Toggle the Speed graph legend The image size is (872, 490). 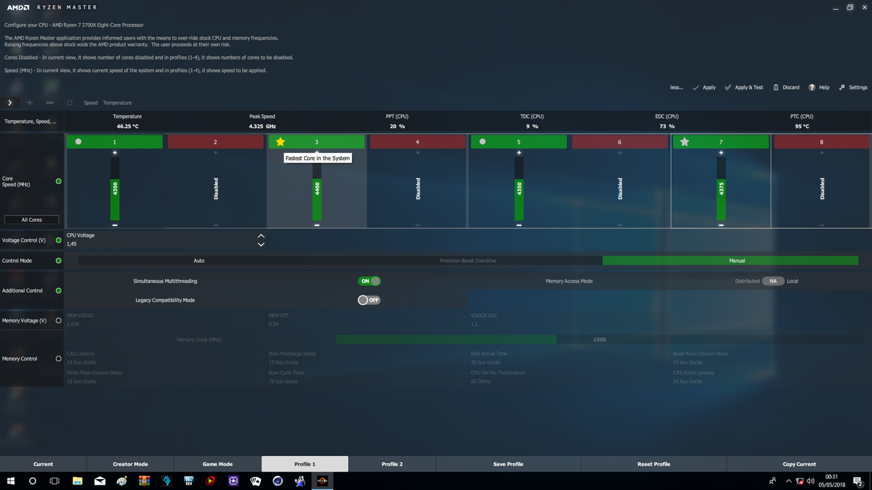[x=91, y=103]
